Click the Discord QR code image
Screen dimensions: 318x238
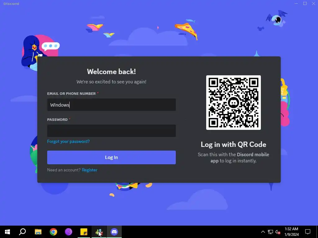(x=234, y=103)
